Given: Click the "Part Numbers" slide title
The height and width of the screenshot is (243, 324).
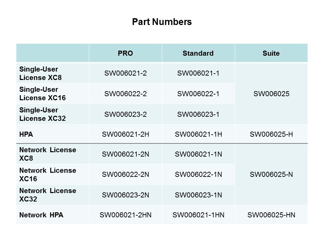Looking at the screenshot, I should (162, 22).
